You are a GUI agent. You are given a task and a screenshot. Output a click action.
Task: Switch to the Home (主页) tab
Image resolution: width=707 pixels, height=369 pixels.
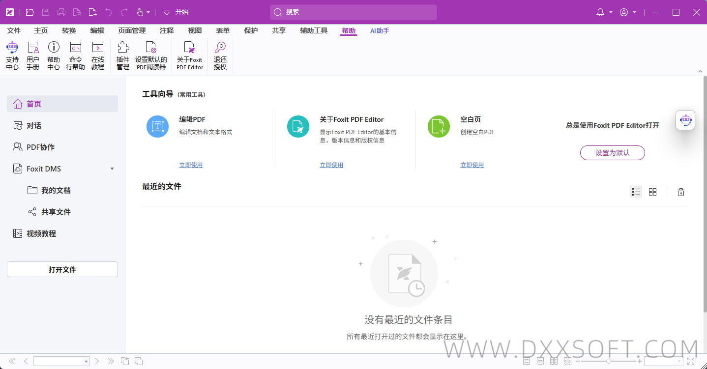[41, 30]
